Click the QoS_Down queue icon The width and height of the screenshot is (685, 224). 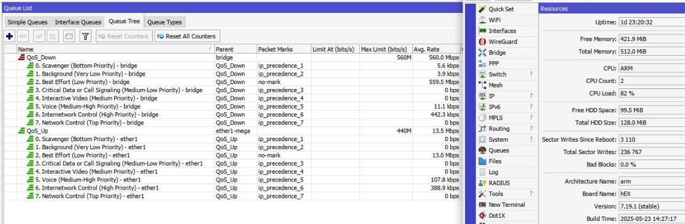click(x=22, y=58)
